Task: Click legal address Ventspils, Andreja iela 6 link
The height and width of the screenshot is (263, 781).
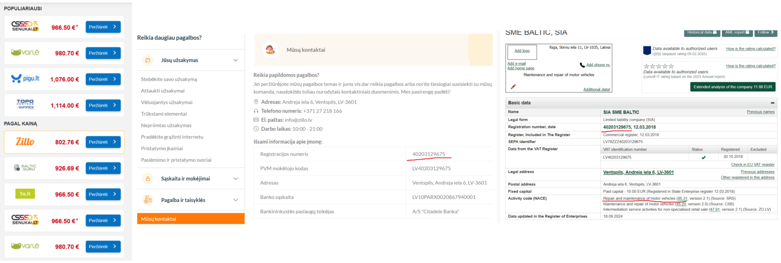Action: tap(640, 172)
